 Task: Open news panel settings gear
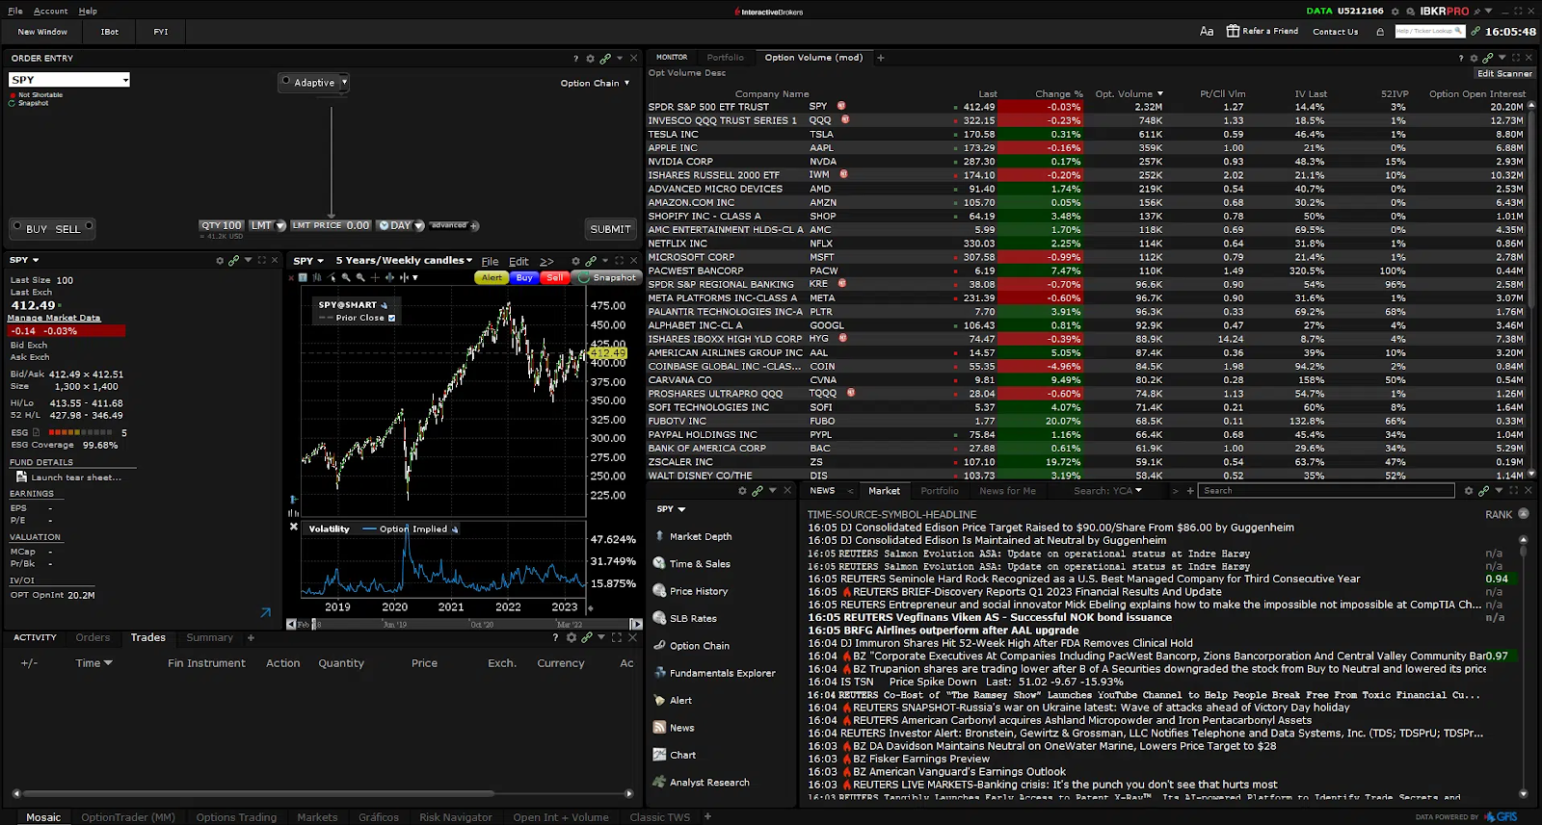coord(1469,491)
